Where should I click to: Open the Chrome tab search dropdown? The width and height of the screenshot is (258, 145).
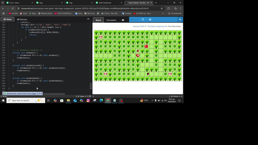click(3, 3)
